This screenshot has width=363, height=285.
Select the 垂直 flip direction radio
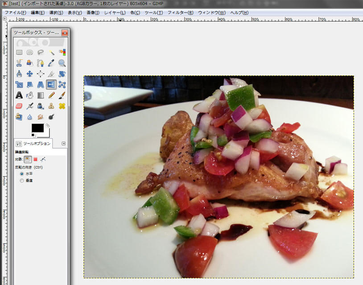coord(22,181)
